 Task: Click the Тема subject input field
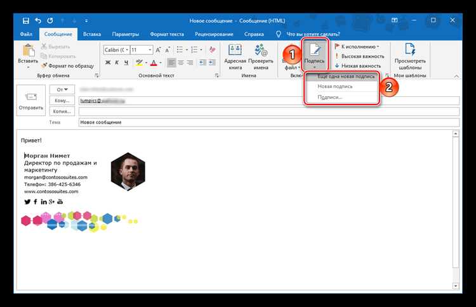click(269, 122)
